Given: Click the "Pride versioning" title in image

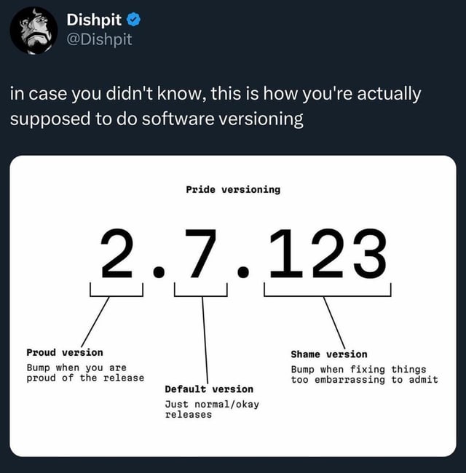Looking at the screenshot, I should click(x=233, y=190).
